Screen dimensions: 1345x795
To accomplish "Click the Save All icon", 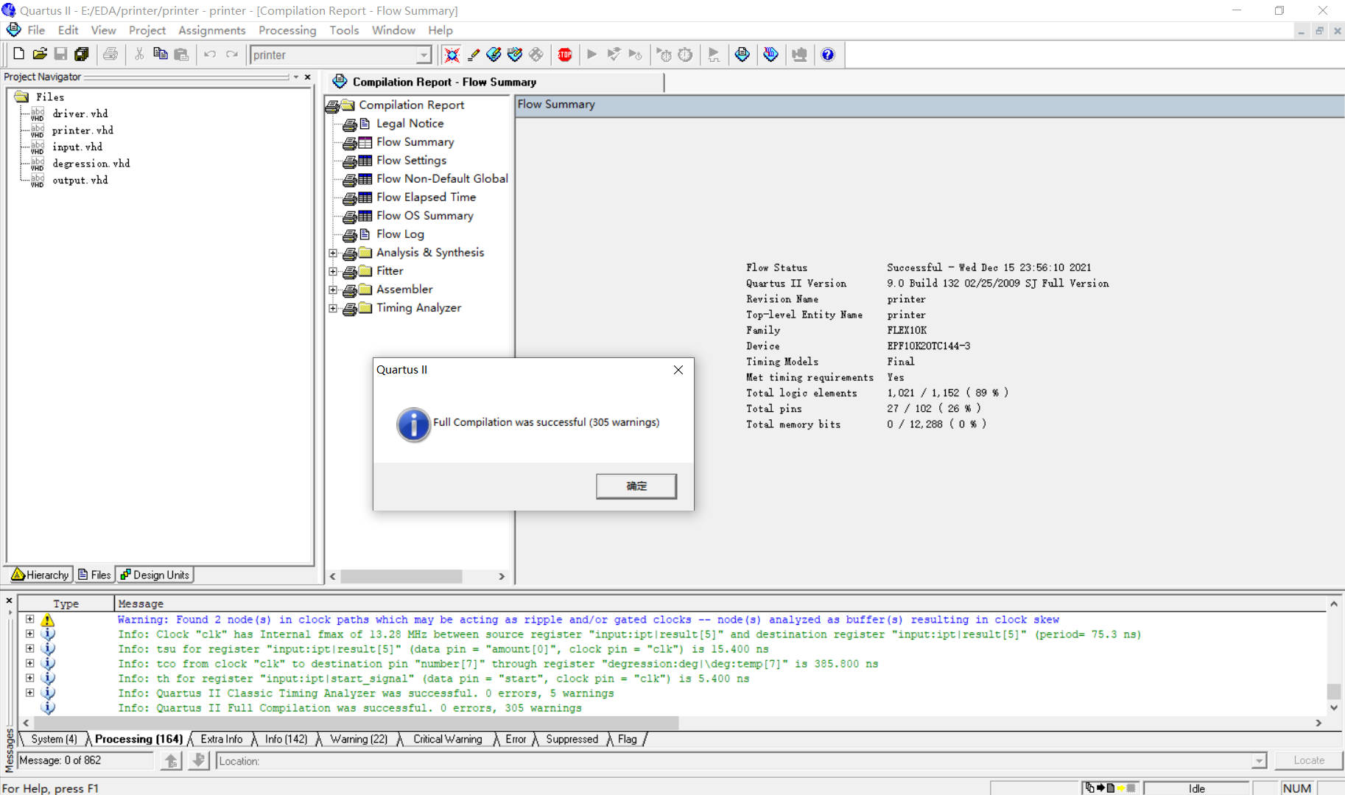I will [x=82, y=54].
